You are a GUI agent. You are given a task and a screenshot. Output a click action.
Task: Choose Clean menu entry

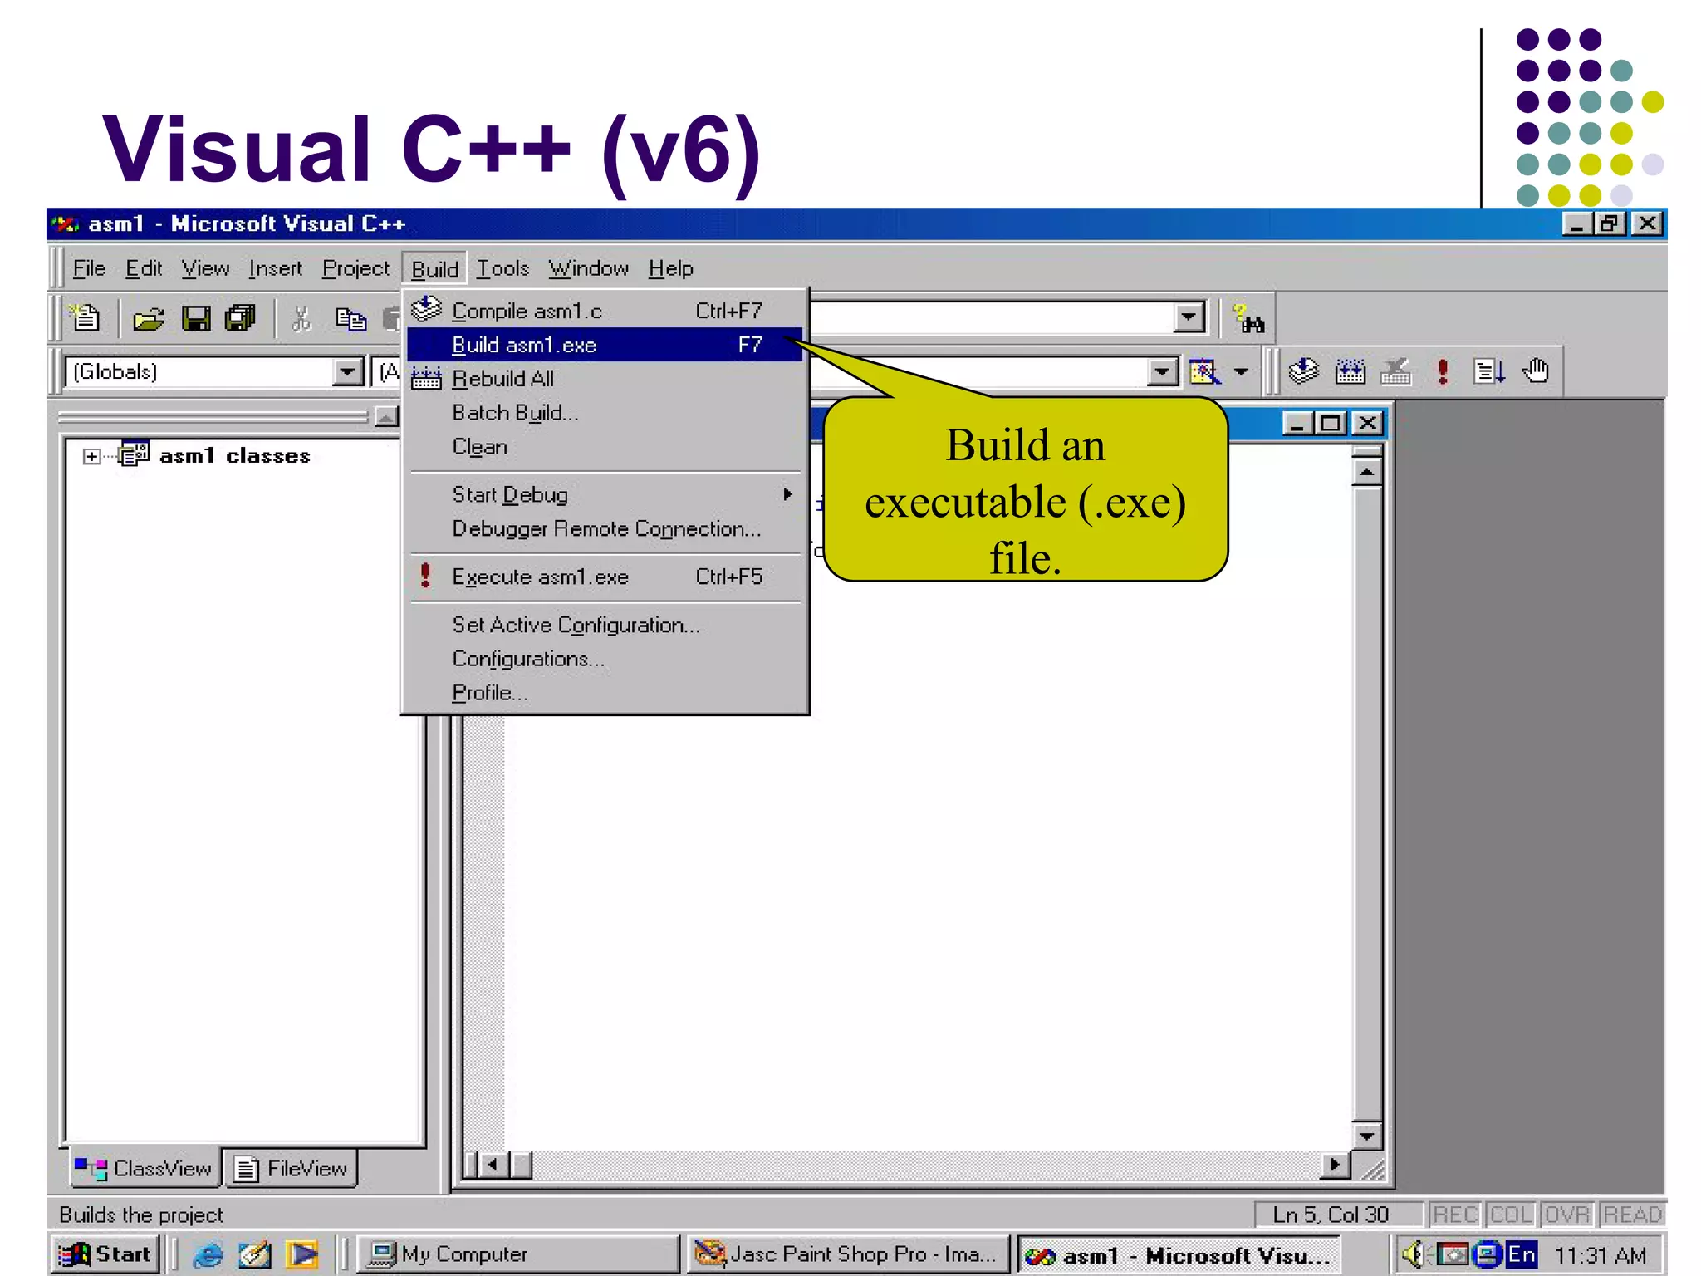pyautogui.click(x=605, y=447)
